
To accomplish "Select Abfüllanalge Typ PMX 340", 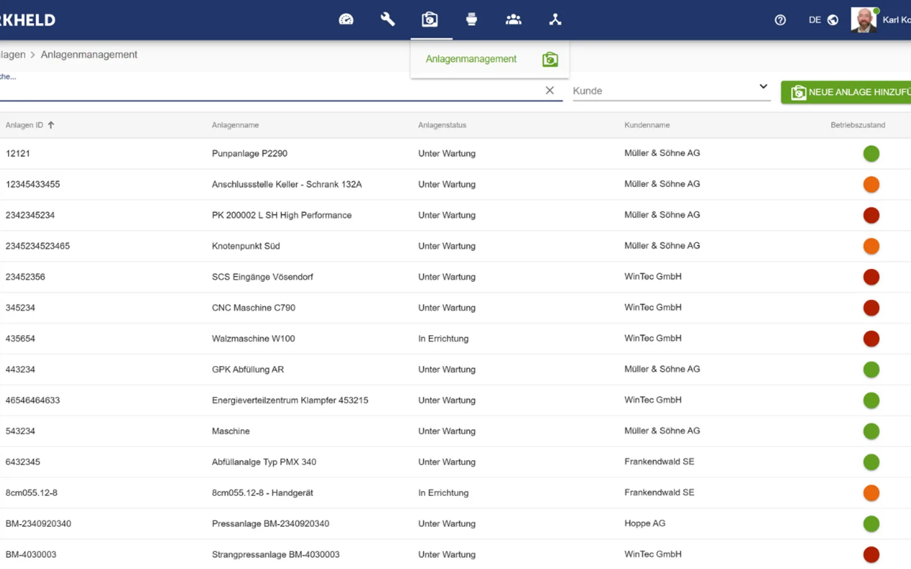I will point(264,462).
